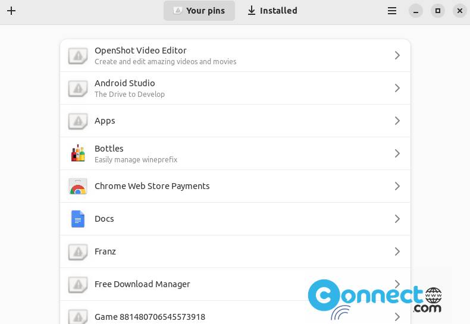Click the chevron on the Bottles row
The width and height of the screenshot is (470, 324).
coord(397,153)
